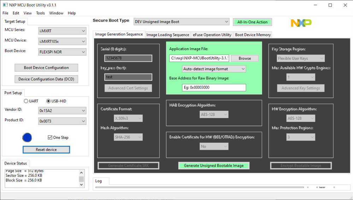Open the Max Protection Regions dropdown
This screenshot has height=200, width=353.
tap(301, 137)
